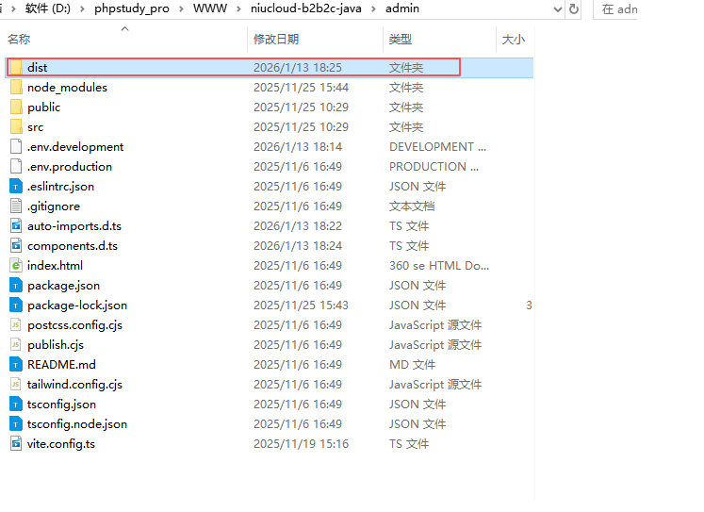The width and height of the screenshot is (704, 512).
Task: Click the .env.development file icon
Action: pos(16,147)
